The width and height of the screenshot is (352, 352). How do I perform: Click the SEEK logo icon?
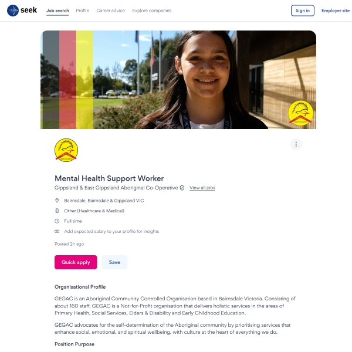point(13,11)
